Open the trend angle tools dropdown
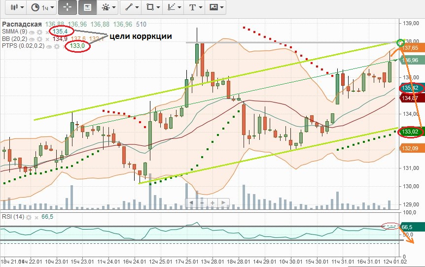Screen dimensions: 425x267 [x=174, y=7]
